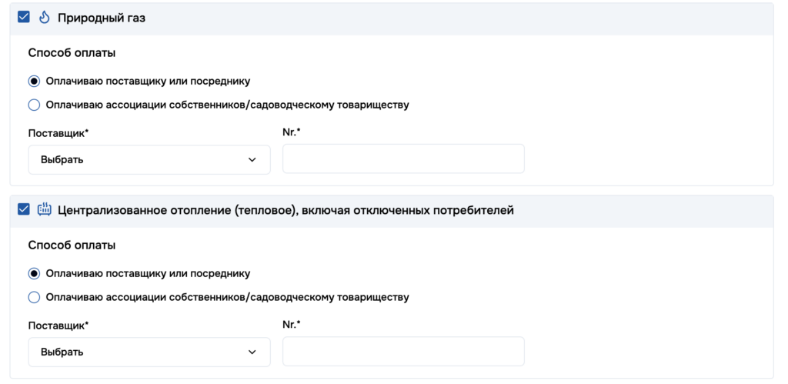Click Способ оплаты heading under Природный газ

[72, 53]
